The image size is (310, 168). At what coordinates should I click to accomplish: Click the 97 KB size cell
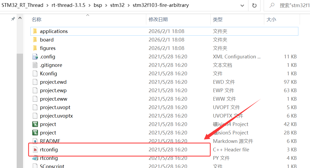[290, 82]
